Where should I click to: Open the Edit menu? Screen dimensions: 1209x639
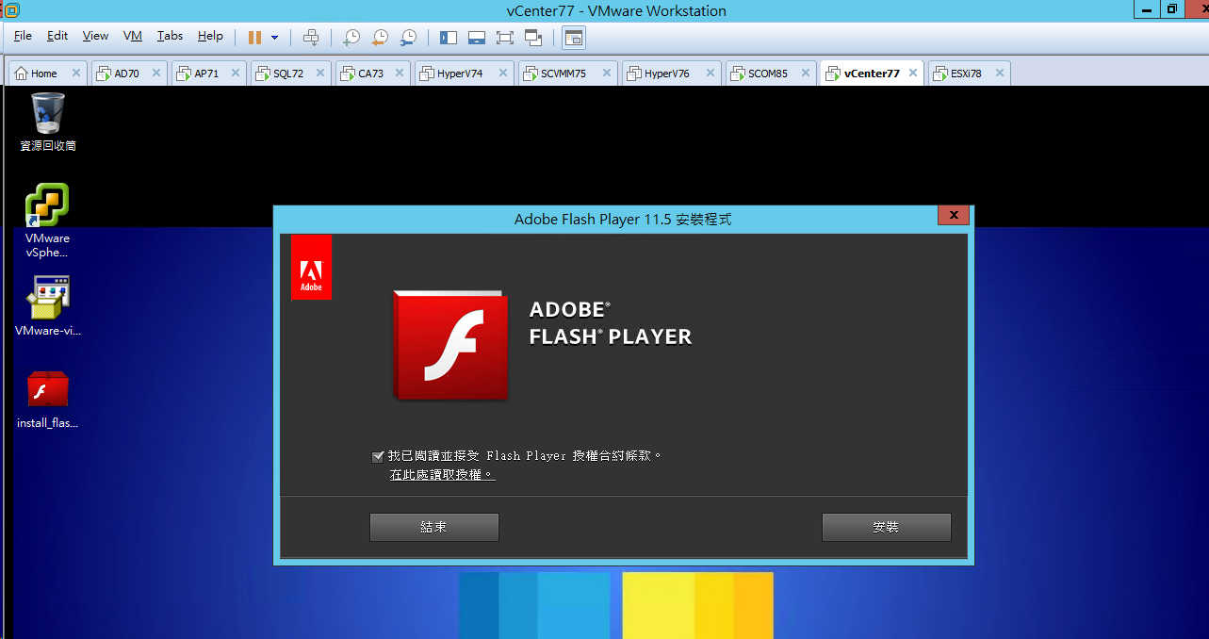(57, 36)
